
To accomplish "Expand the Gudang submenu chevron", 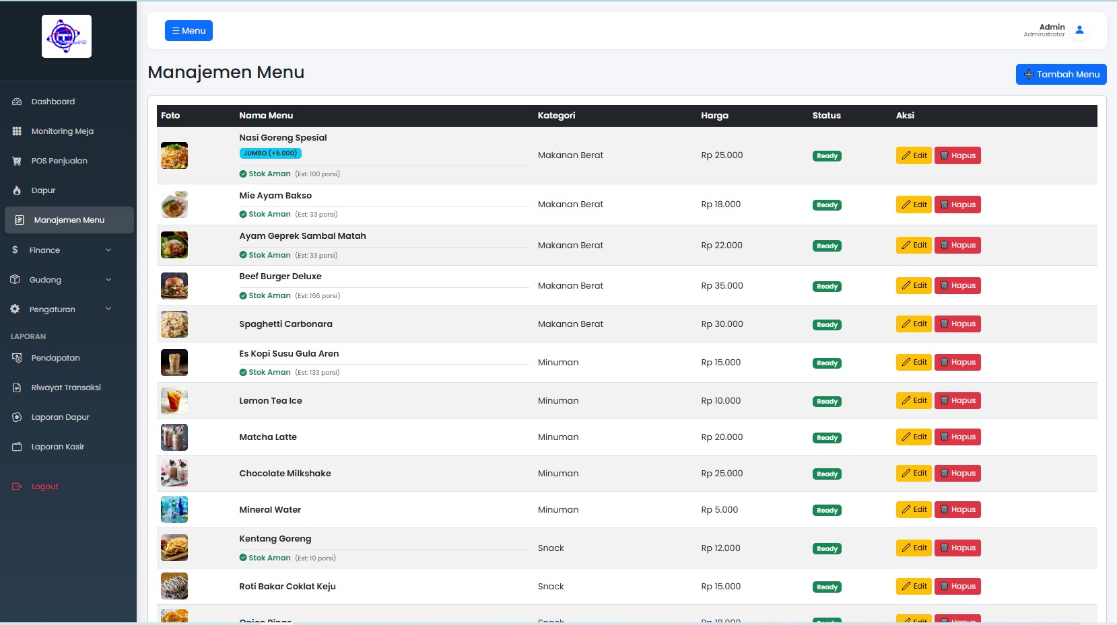I will [108, 280].
